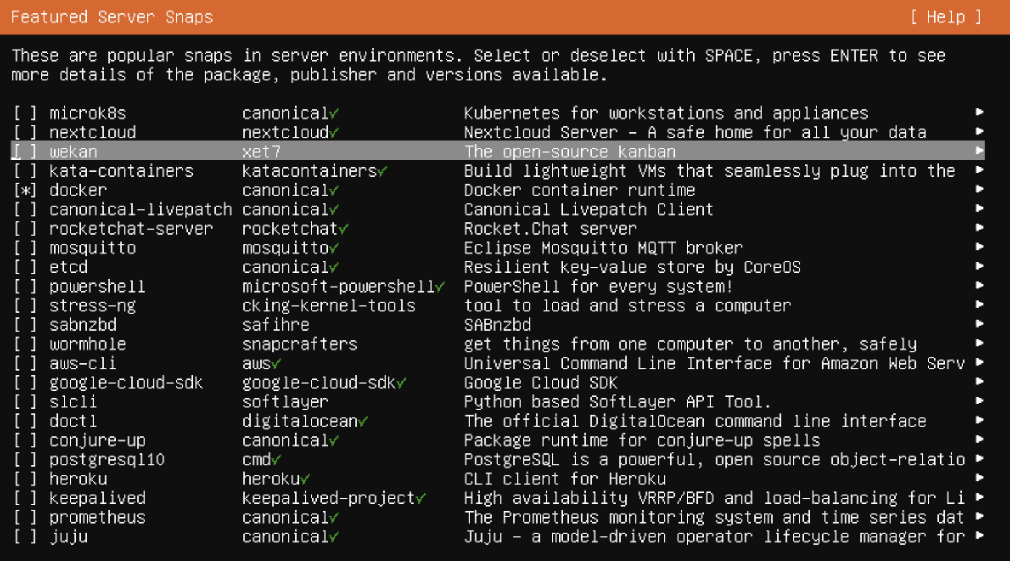
Task: Select the wekan snap entry
Action: [73, 152]
